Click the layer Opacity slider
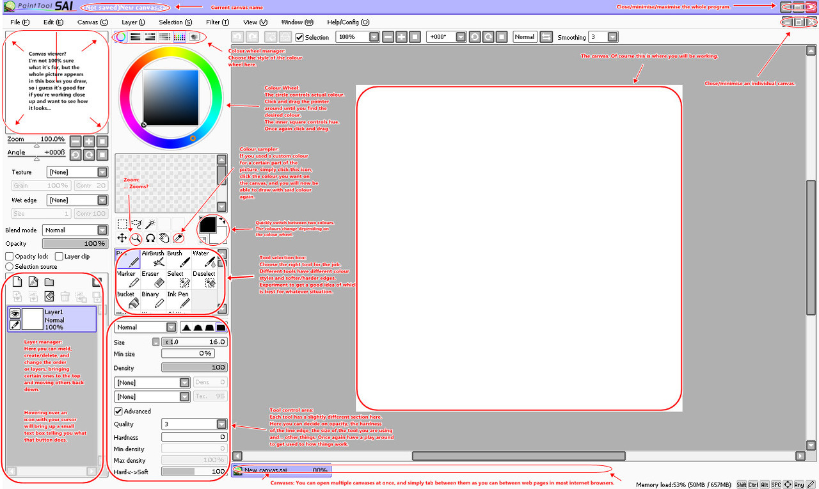819x489 pixels. (x=75, y=244)
